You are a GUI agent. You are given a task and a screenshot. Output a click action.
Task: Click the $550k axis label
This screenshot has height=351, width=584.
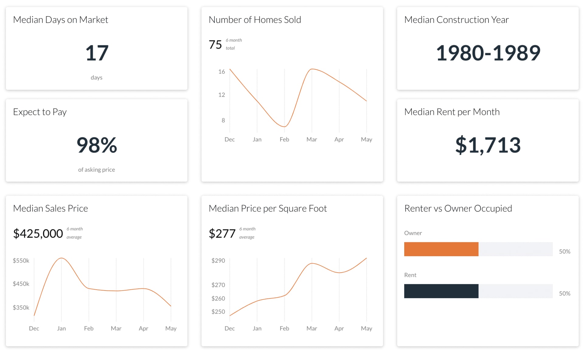click(21, 260)
